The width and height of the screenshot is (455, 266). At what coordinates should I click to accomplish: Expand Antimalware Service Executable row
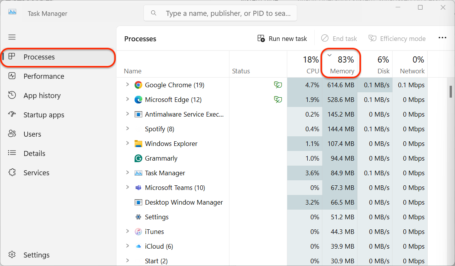pyautogui.click(x=127, y=114)
